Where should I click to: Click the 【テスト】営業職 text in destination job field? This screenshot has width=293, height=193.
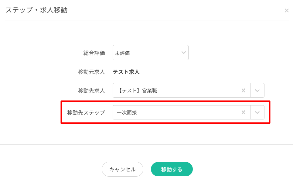[x=138, y=91]
